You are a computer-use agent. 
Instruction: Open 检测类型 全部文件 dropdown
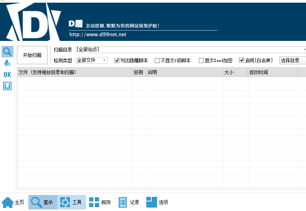(x=104, y=60)
